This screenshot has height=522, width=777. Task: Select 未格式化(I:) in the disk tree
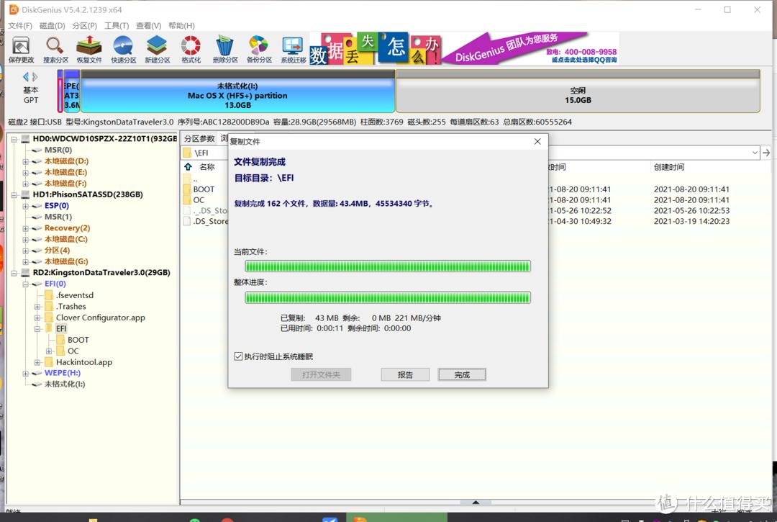pyautogui.click(x=65, y=384)
